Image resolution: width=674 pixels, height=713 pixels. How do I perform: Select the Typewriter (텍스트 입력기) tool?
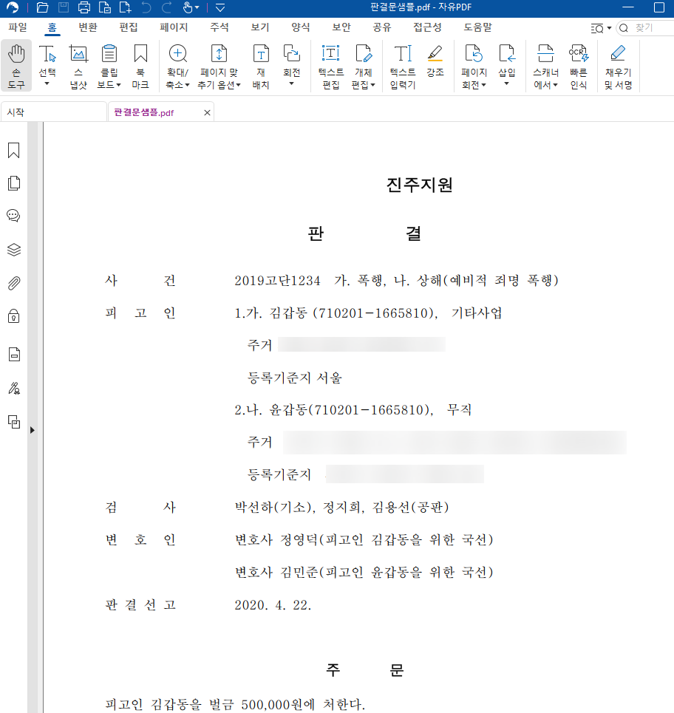coord(403,66)
